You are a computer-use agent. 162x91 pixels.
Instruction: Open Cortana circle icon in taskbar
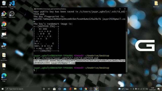coord(44,89)
